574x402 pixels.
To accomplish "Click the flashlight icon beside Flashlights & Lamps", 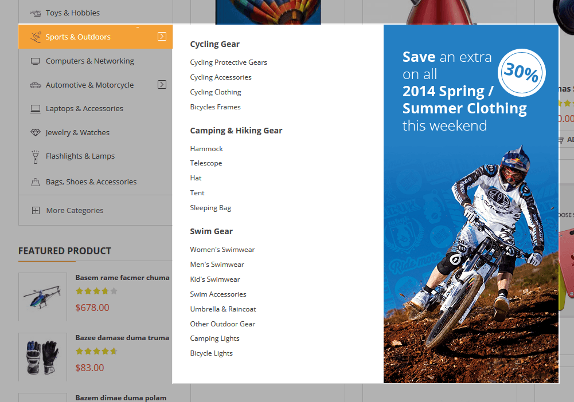I will tap(36, 157).
